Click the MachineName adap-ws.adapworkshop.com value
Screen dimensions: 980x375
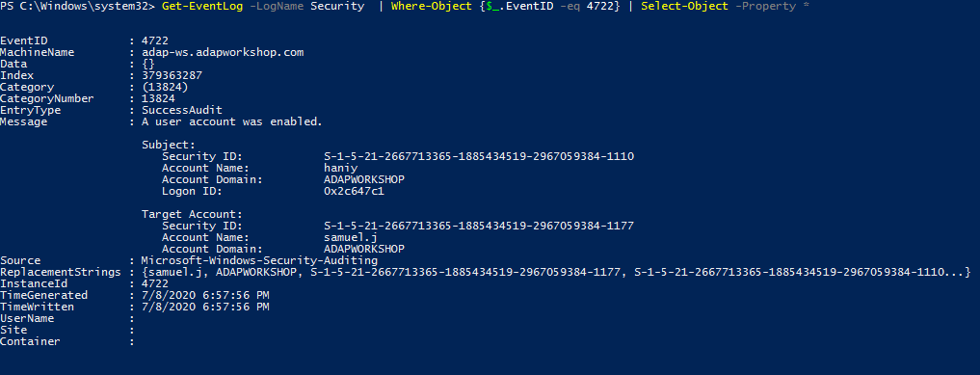pyautogui.click(x=223, y=52)
